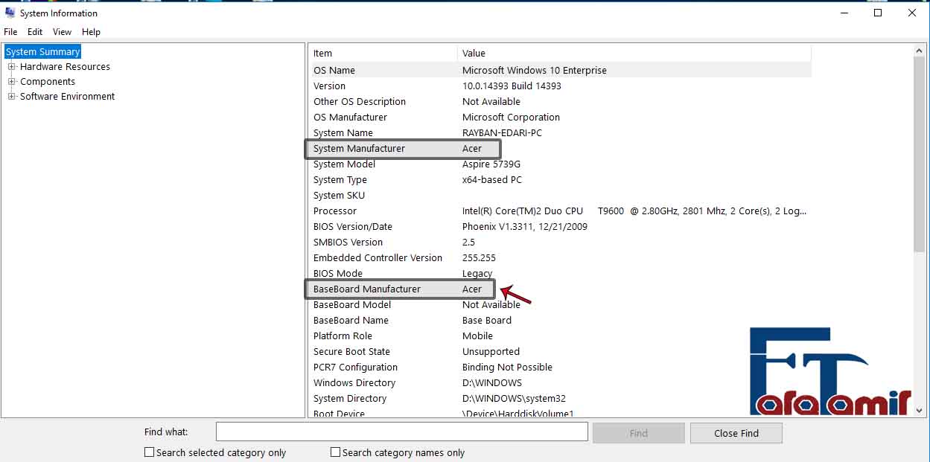Viewport: 930px width, 462px height.
Task: Click the Find what input field
Action: tap(402, 432)
